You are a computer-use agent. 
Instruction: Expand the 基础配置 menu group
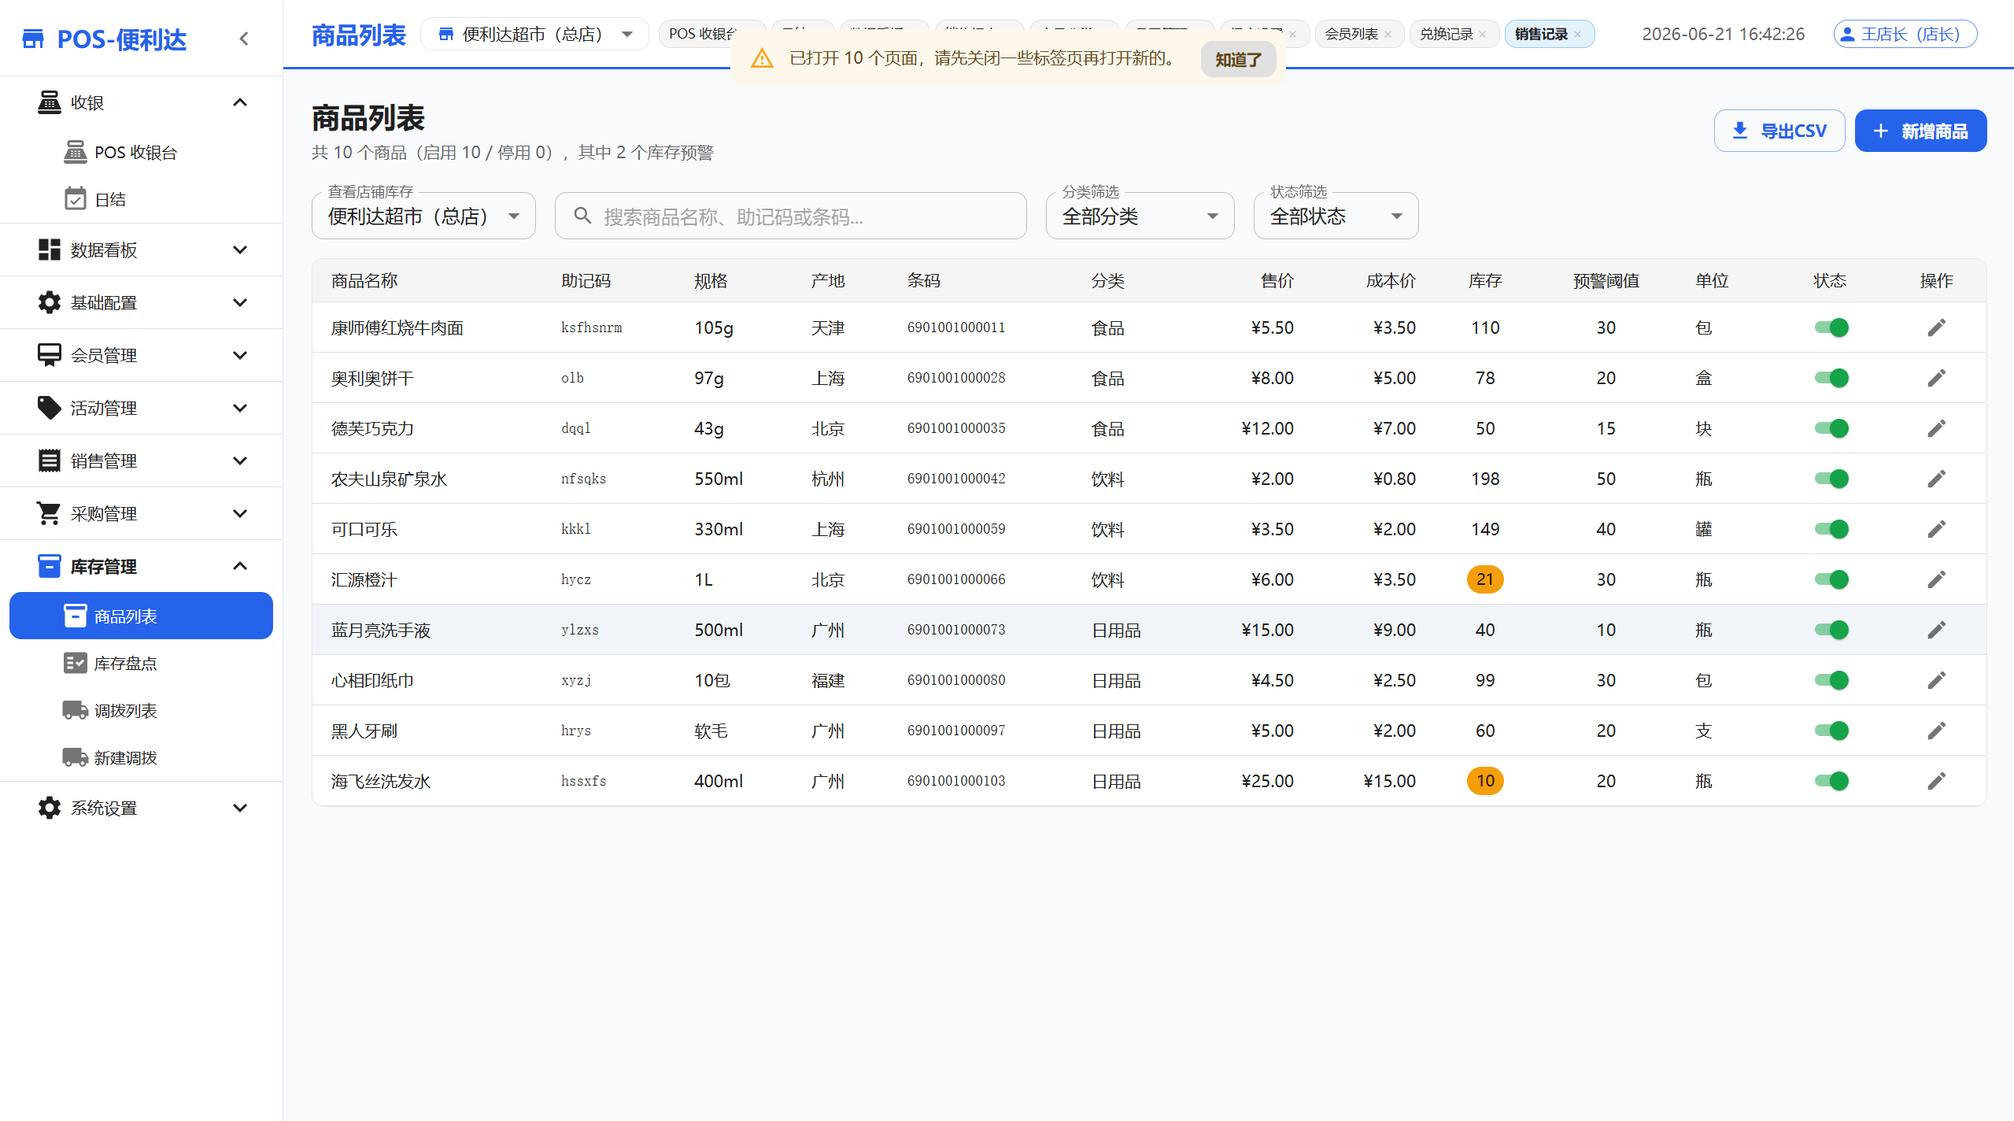click(240, 302)
